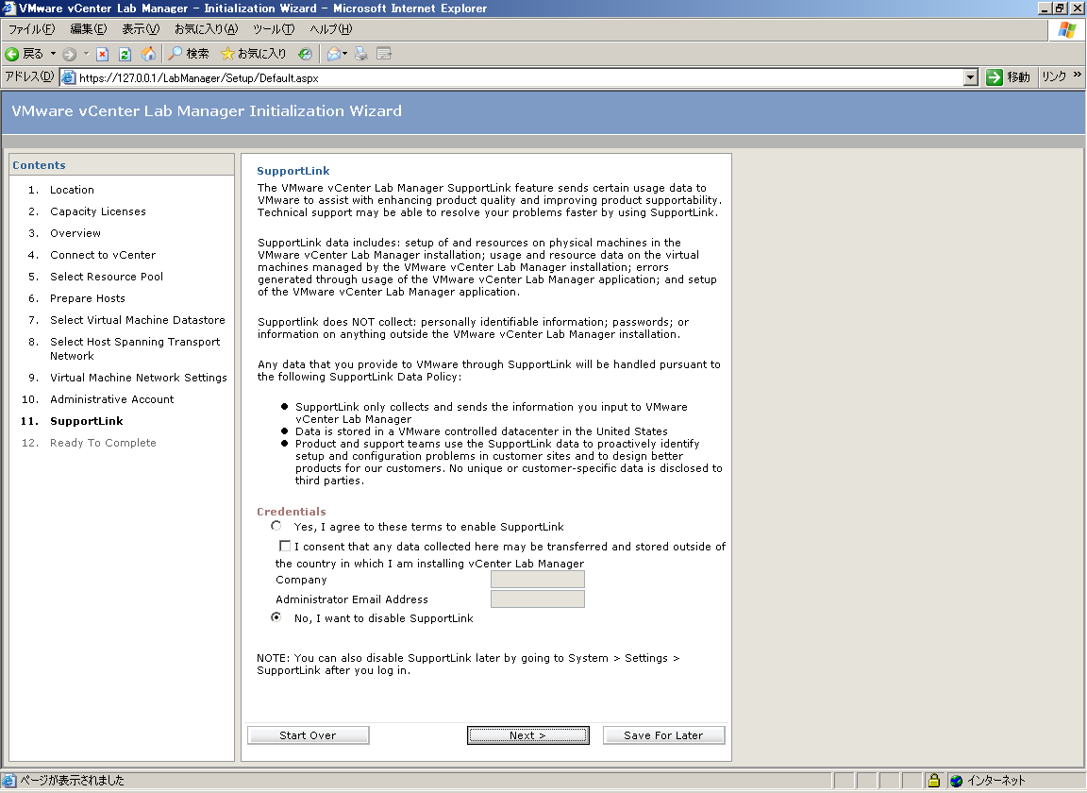Click the SupportLink page heading
Image resolution: width=1087 pixels, height=793 pixels.
click(293, 171)
